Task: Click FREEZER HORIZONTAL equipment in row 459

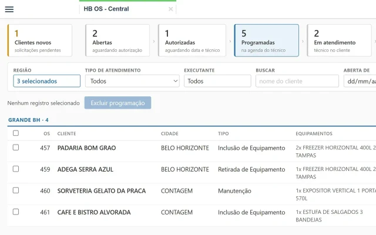Action: (335, 173)
